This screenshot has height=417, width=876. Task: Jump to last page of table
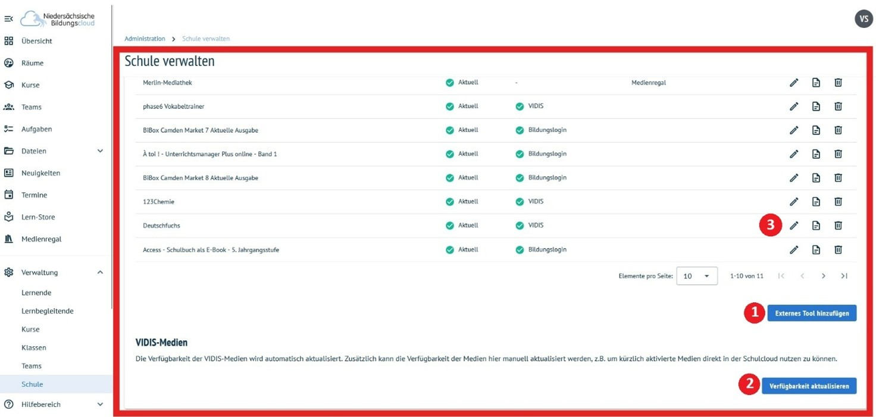(x=844, y=276)
